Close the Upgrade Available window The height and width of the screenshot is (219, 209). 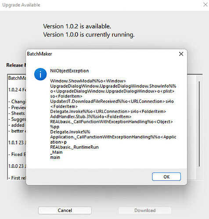point(205,5)
